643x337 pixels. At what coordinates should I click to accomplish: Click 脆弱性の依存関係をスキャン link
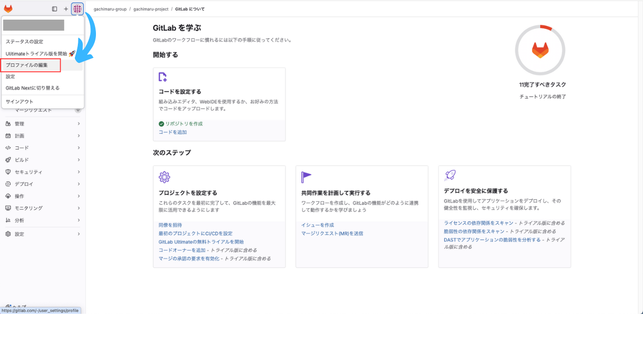pyautogui.click(x=474, y=231)
